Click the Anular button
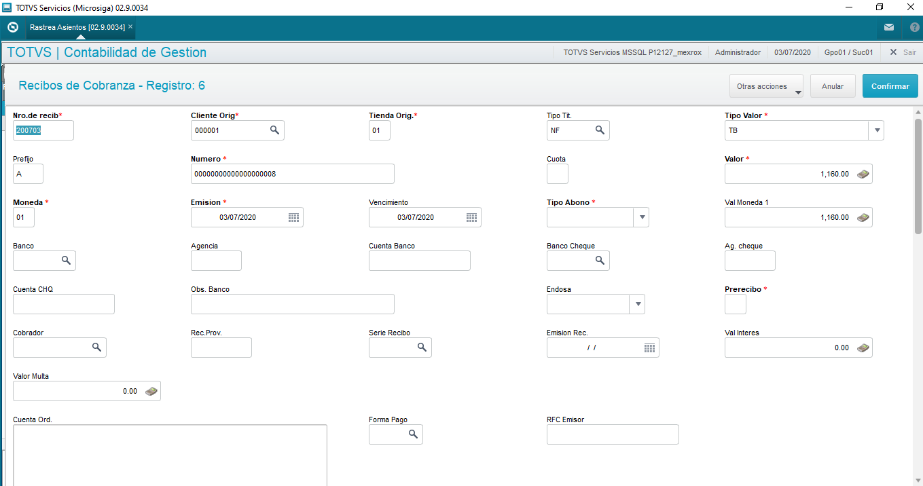This screenshot has width=923, height=486. (833, 86)
